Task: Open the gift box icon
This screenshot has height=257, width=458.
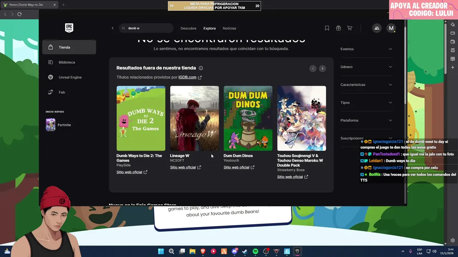Action: [338, 28]
